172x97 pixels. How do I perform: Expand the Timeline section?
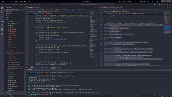tap(14, 94)
